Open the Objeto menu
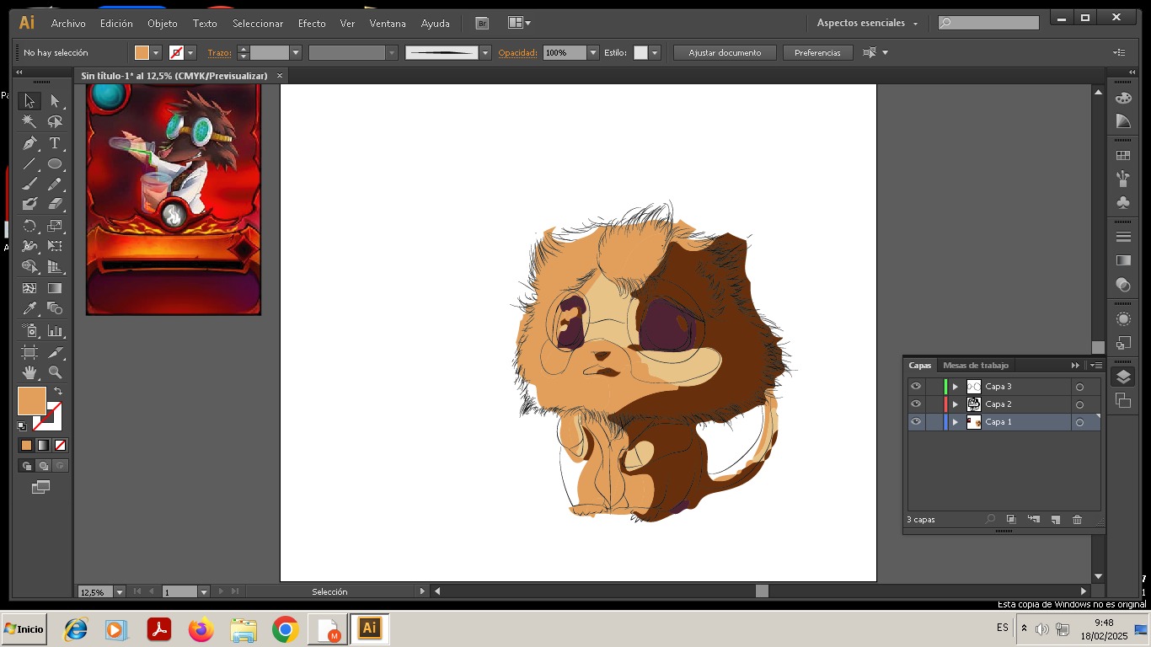This screenshot has height=647, width=1151. coord(163,24)
